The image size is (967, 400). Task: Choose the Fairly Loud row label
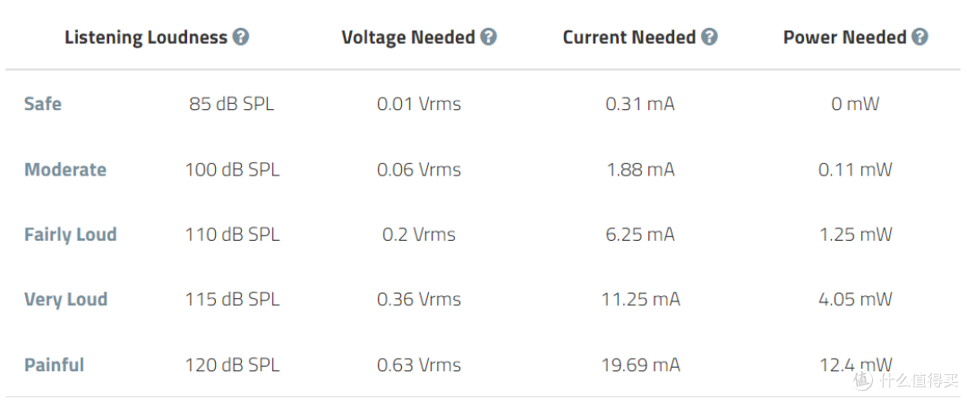pyautogui.click(x=71, y=235)
